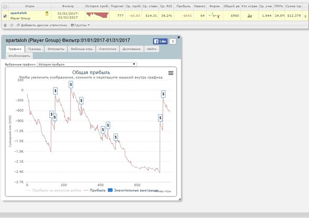The image size is (309, 218).
Task: Sort by the Ср. ROI column header
Action: [x=166, y=6]
